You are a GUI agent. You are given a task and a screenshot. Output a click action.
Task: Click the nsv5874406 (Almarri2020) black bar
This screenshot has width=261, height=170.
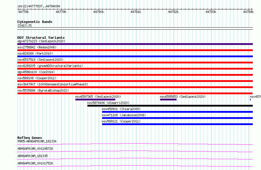[x=170, y=106]
